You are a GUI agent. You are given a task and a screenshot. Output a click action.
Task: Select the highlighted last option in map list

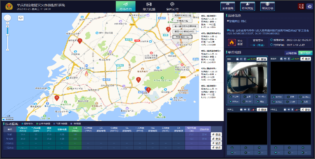pyautogui.click(x=182, y=37)
